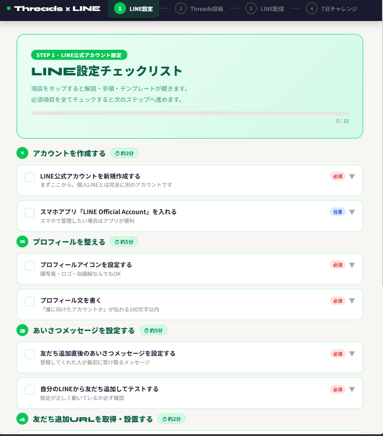The image size is (383, 436).
Task: Expand 'スマホアプリ LINE Official Account' item arrow
Action: coord(352,212)
